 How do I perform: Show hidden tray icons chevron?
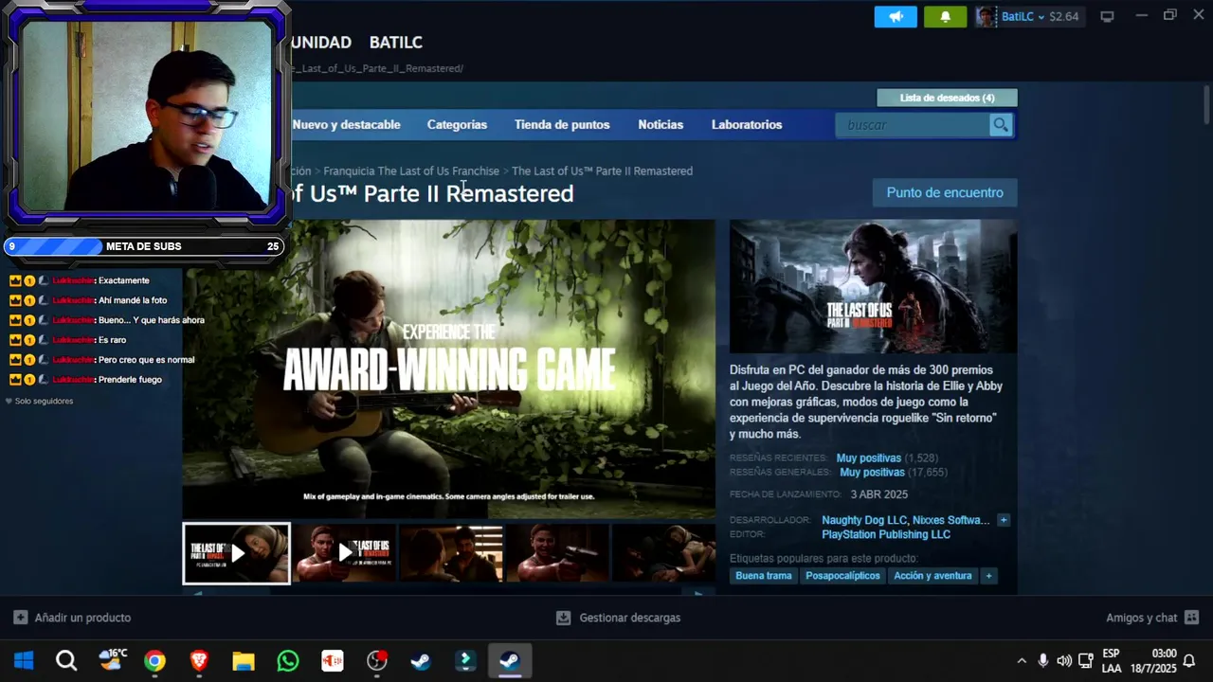point(1021,660)
